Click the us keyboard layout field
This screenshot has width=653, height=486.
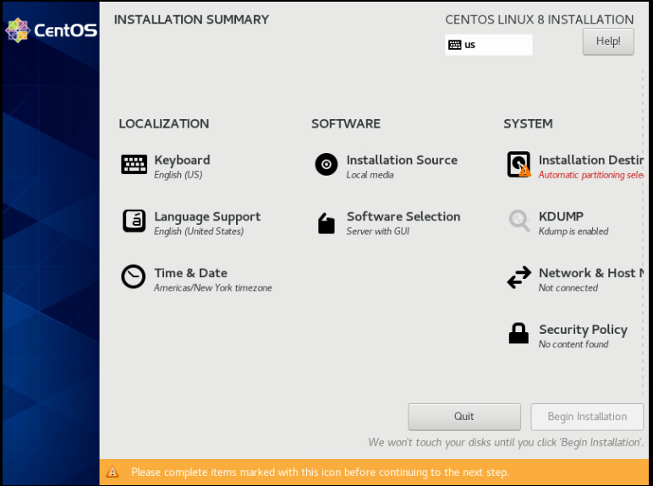tap(489, 45)
